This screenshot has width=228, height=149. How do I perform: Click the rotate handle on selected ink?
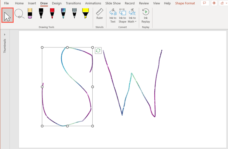(98, 51)
